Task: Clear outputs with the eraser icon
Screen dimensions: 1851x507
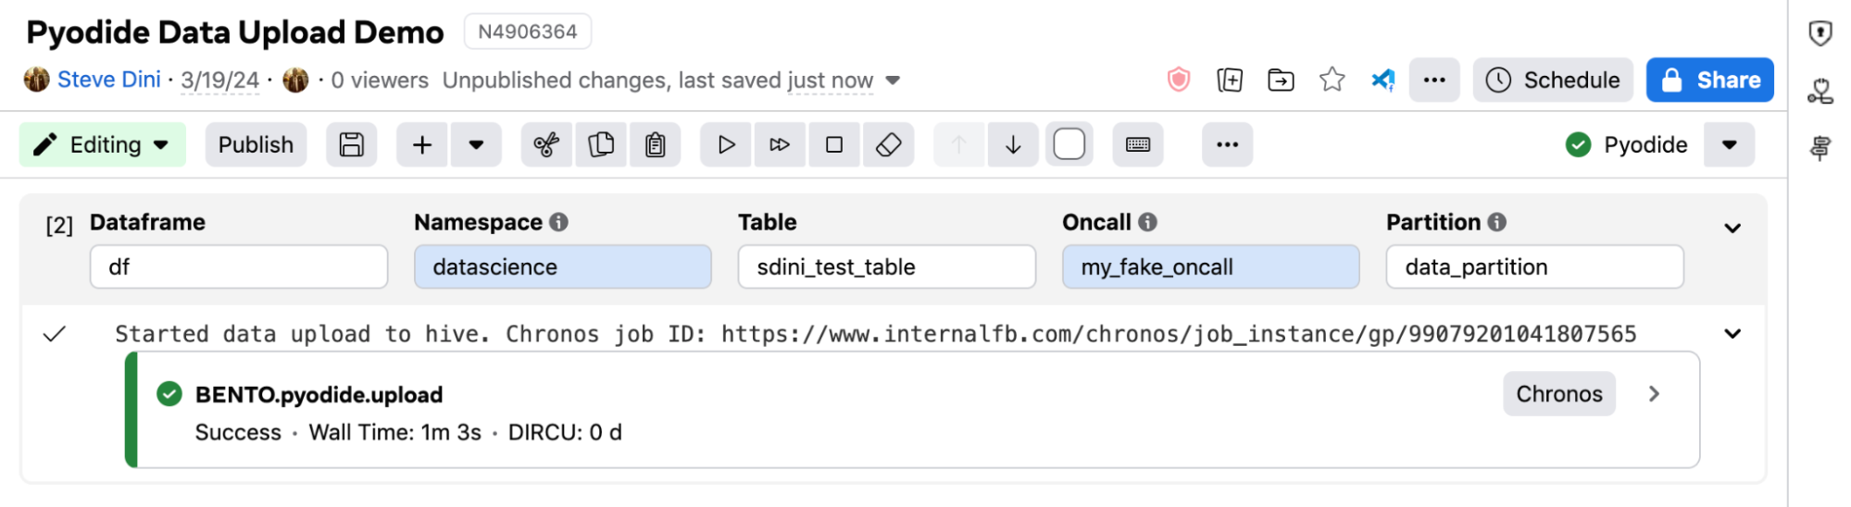Action: pyautogui.click(x=888, y=145)
